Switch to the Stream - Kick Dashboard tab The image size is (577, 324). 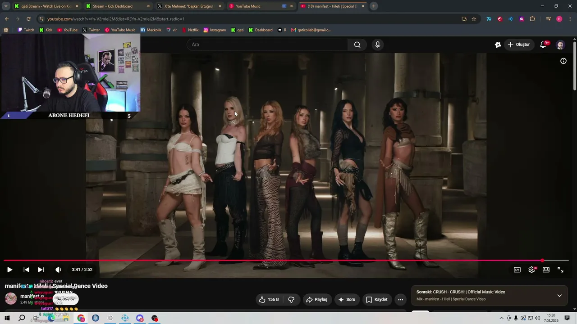pos(118,6)
